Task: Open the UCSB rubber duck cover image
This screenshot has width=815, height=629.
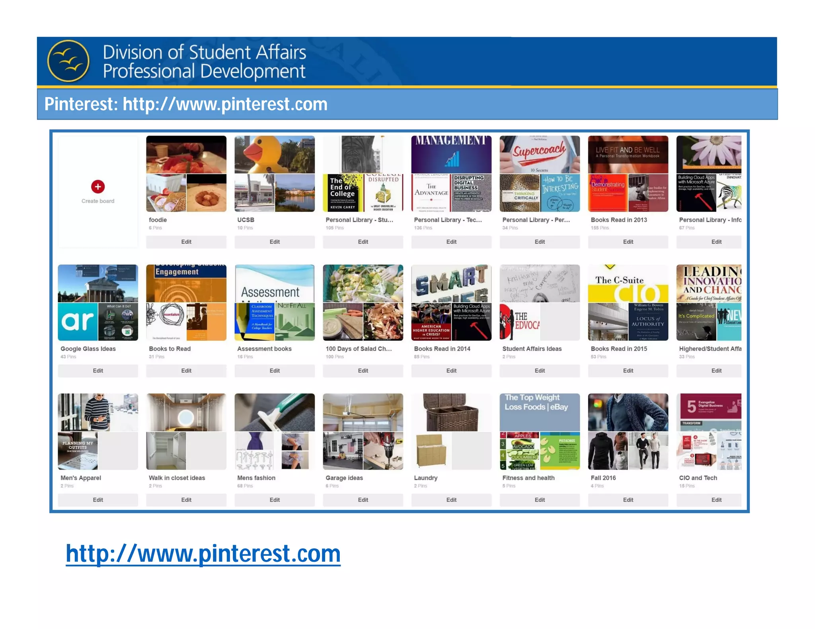Action: click(x=275, y=154)
